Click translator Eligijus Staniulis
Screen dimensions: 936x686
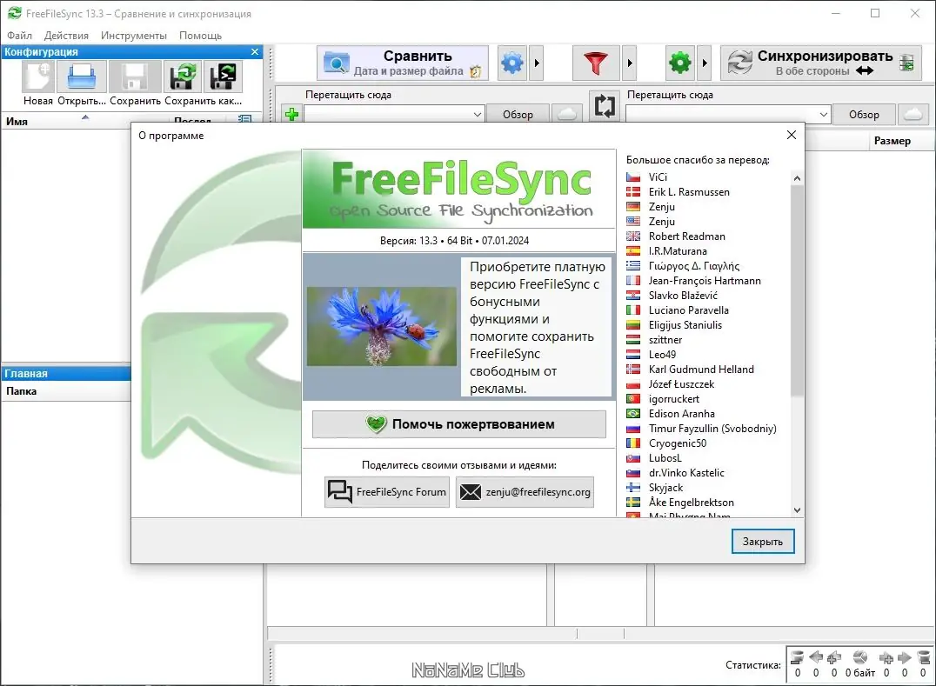(x=685, y=325)
